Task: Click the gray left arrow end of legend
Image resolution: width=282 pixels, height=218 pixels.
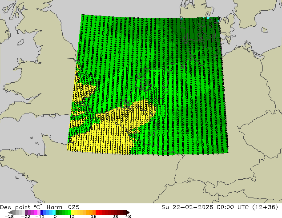Action: tap(10, 212)
